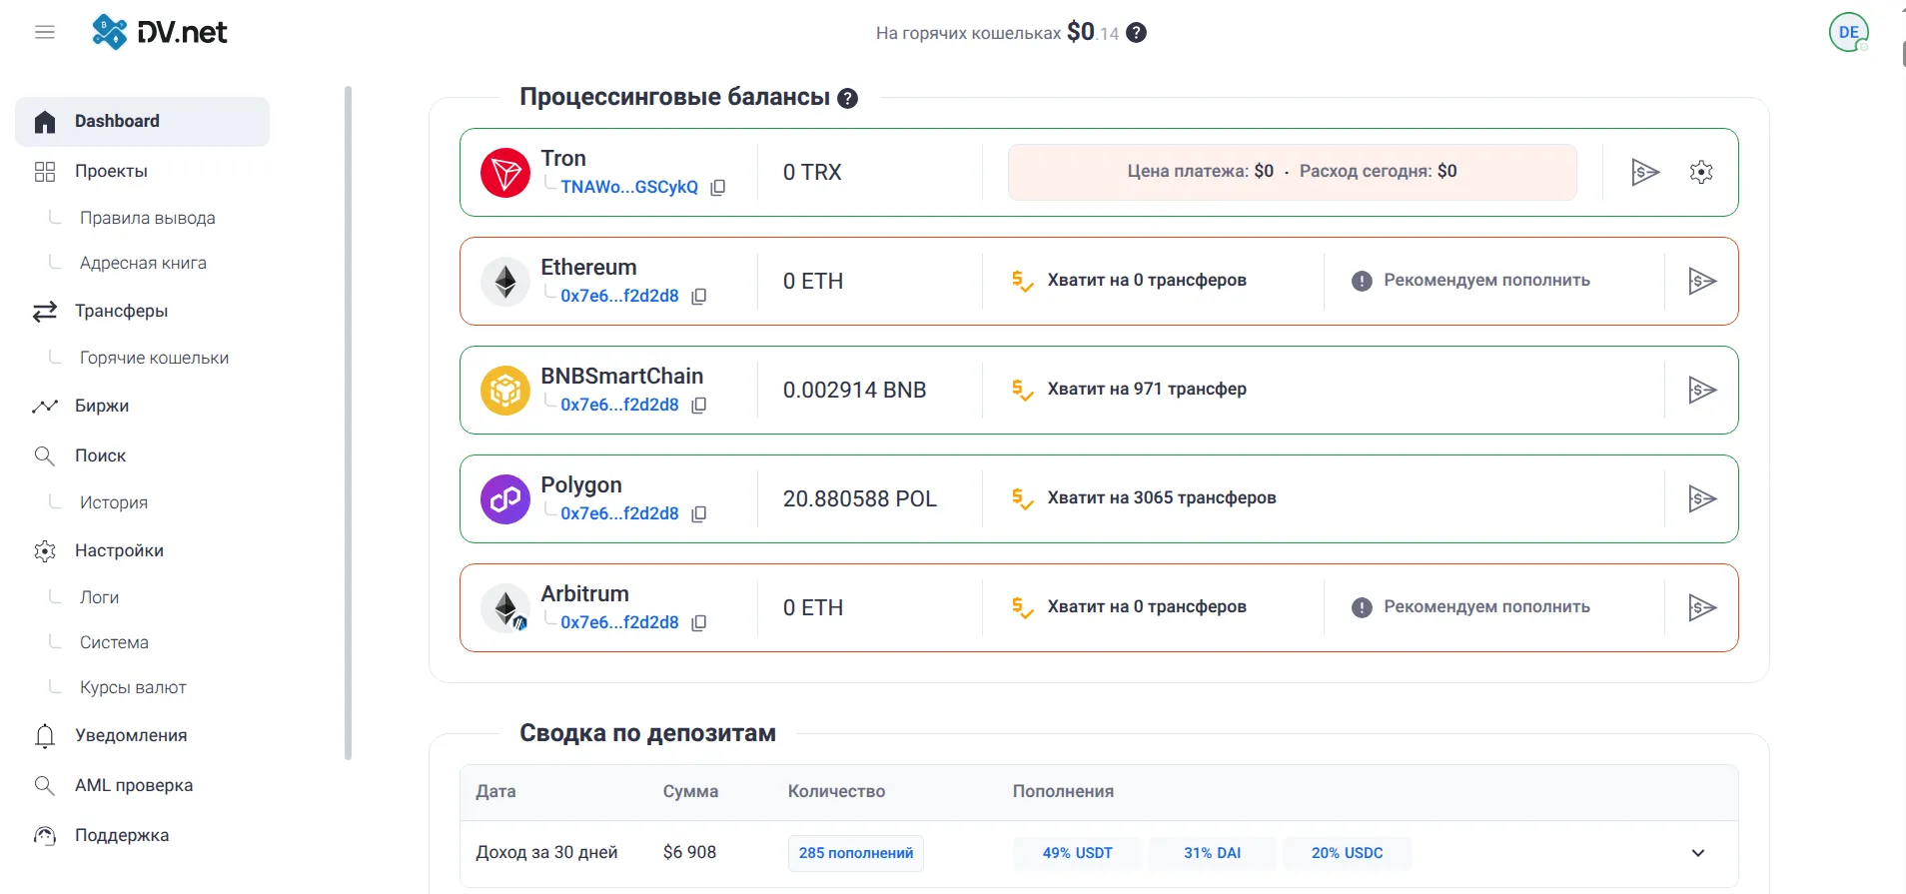Click the sidebar vertical scrollbar
Image resolution: width=1906 pixels, height=894 pixels.
tap(348, 420)
